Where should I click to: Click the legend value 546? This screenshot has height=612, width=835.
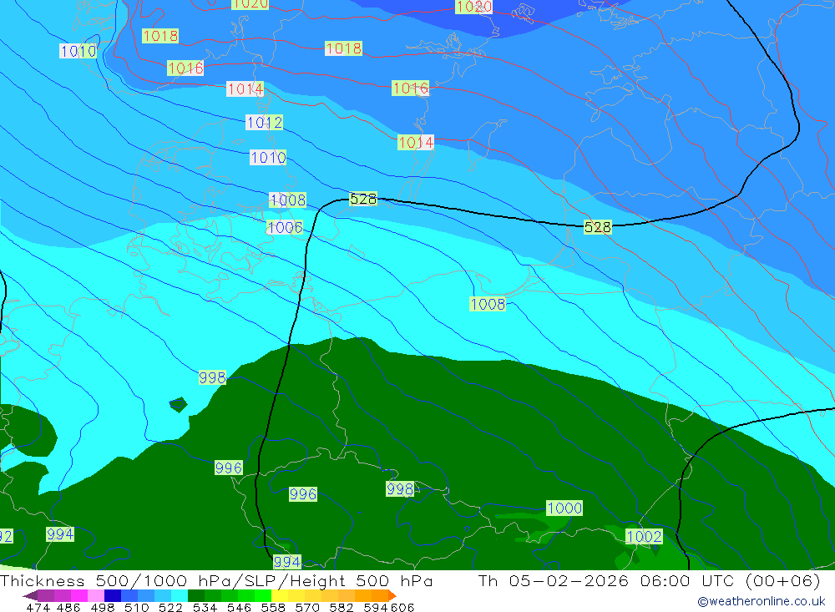[x=239, y=607]
